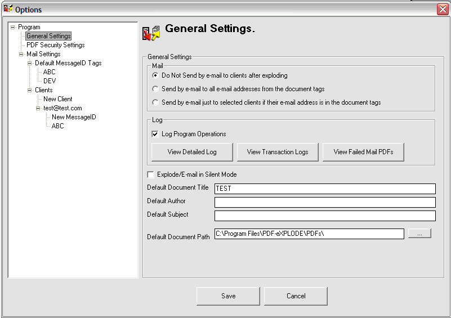451x318 pixels.
Task: Open PDF Security Settings in tree
Action: [55, 45]
